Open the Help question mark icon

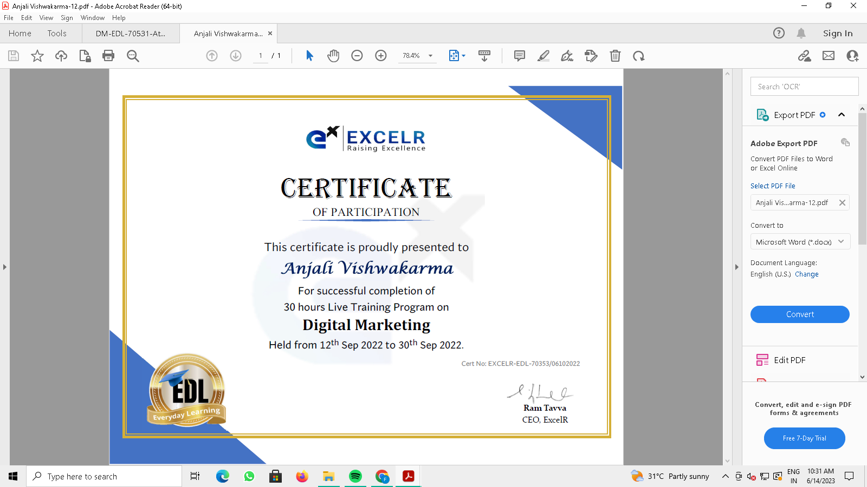coord(779,33)
